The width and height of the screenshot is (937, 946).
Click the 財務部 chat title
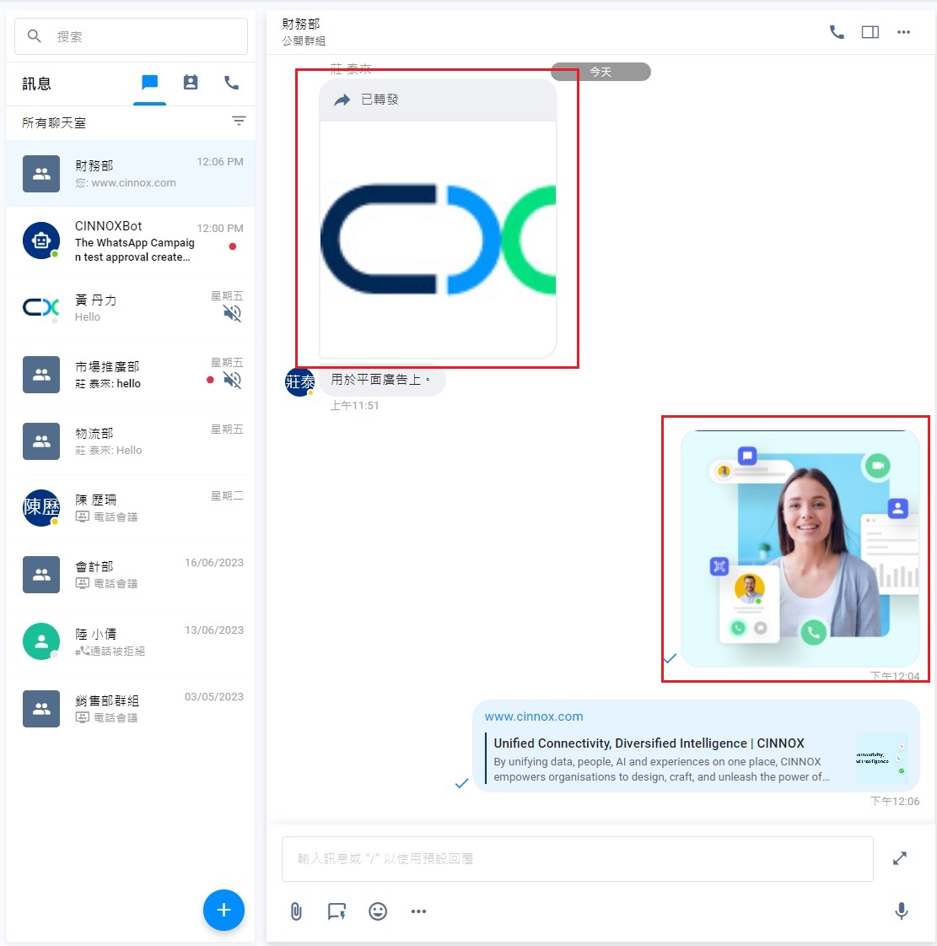(301, 24)
